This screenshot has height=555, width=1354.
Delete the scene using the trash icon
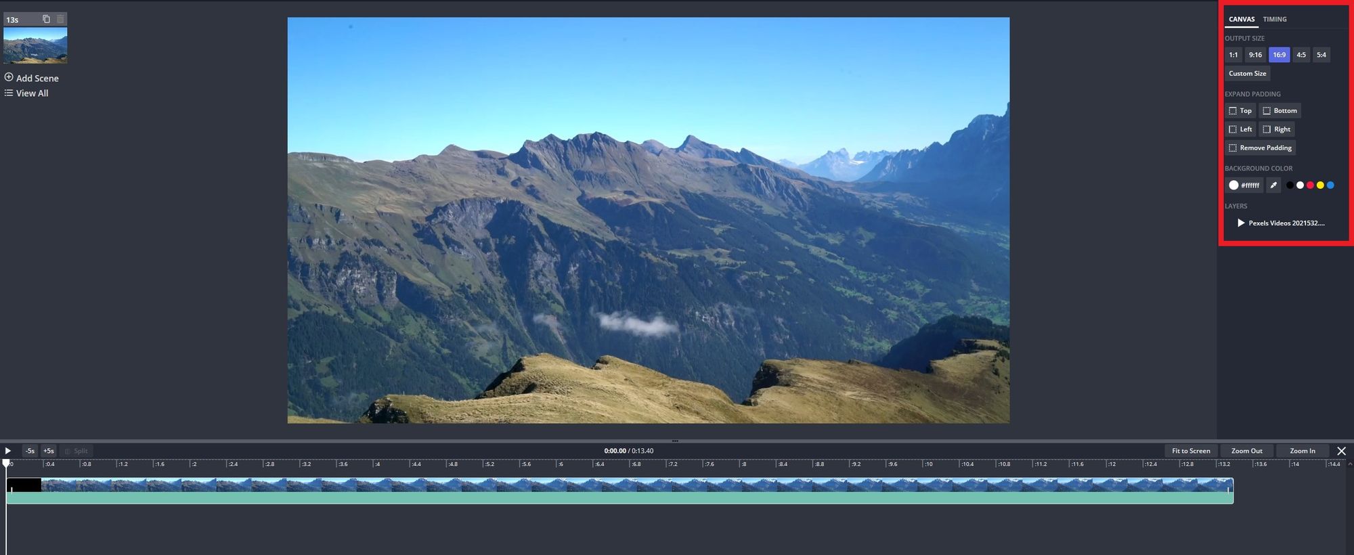(x=60, y=19)
